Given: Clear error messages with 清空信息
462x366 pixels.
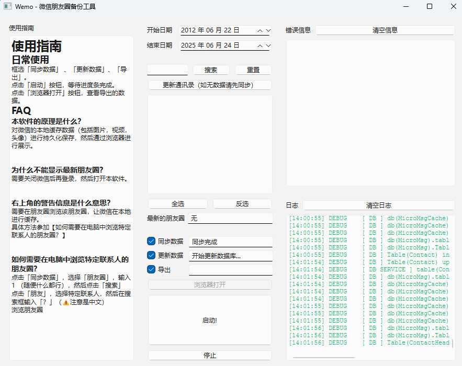Looking at the screenshot, I should tap(385, 30).
